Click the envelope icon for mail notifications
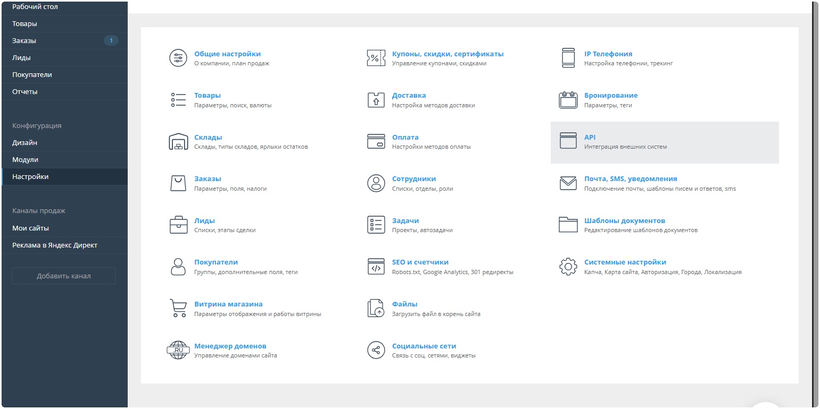Image resolution: width=820 pixels, height=409 pixels. (568, 183)
